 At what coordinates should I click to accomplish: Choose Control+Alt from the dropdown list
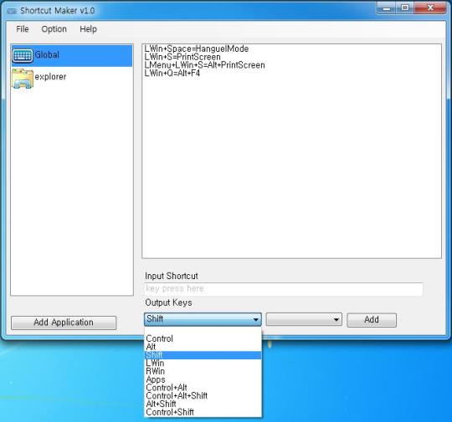(203, 388)
